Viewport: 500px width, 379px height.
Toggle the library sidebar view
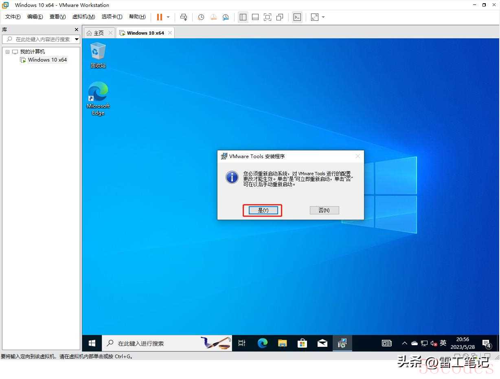pos(243,17)
